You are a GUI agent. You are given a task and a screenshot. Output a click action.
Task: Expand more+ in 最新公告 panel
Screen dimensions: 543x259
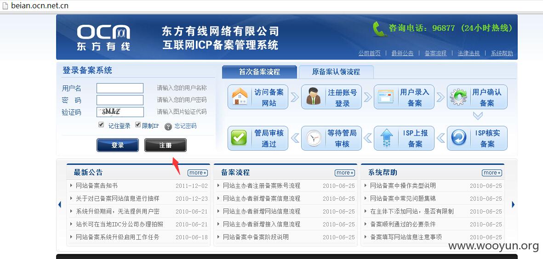pos(198,173)
